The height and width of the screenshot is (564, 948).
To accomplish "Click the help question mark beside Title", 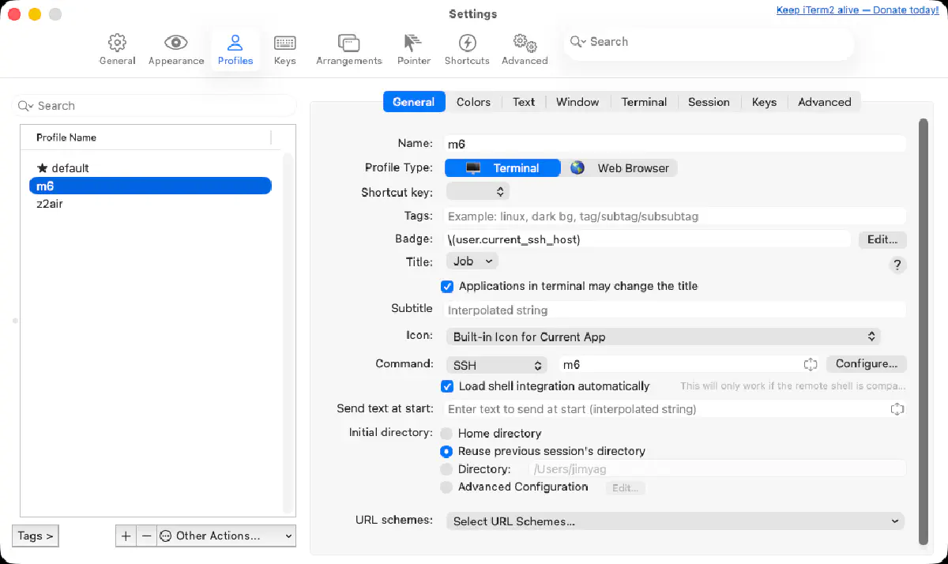I will click(897, 265).
